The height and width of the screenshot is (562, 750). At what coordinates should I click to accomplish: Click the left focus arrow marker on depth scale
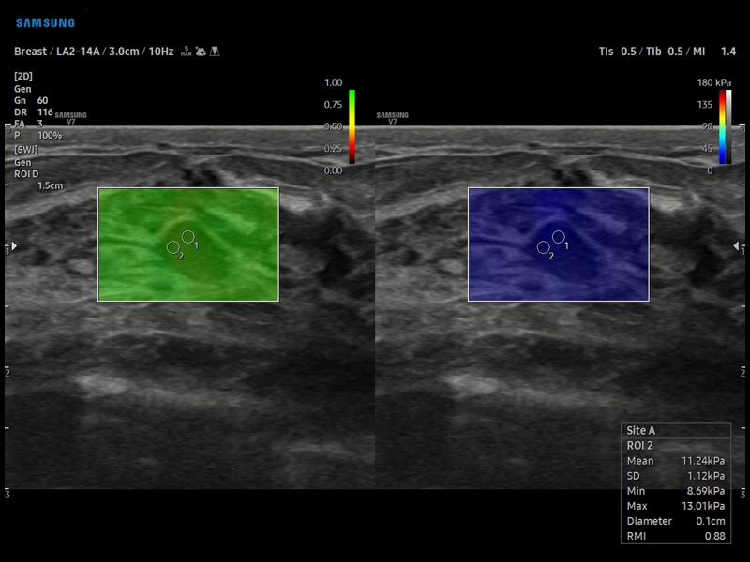[x=13, y=246]
